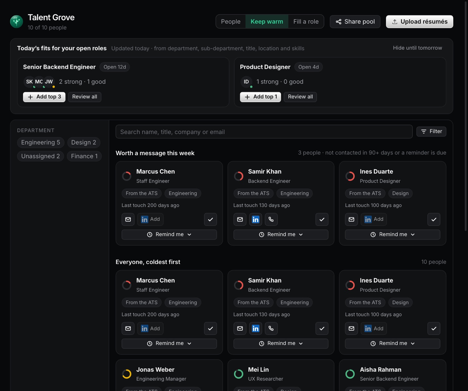The image size is (468, 391).
Task: Open Samir Khan's LinkedIn in Everyone, coldest first list
Action: pos(256,328)
